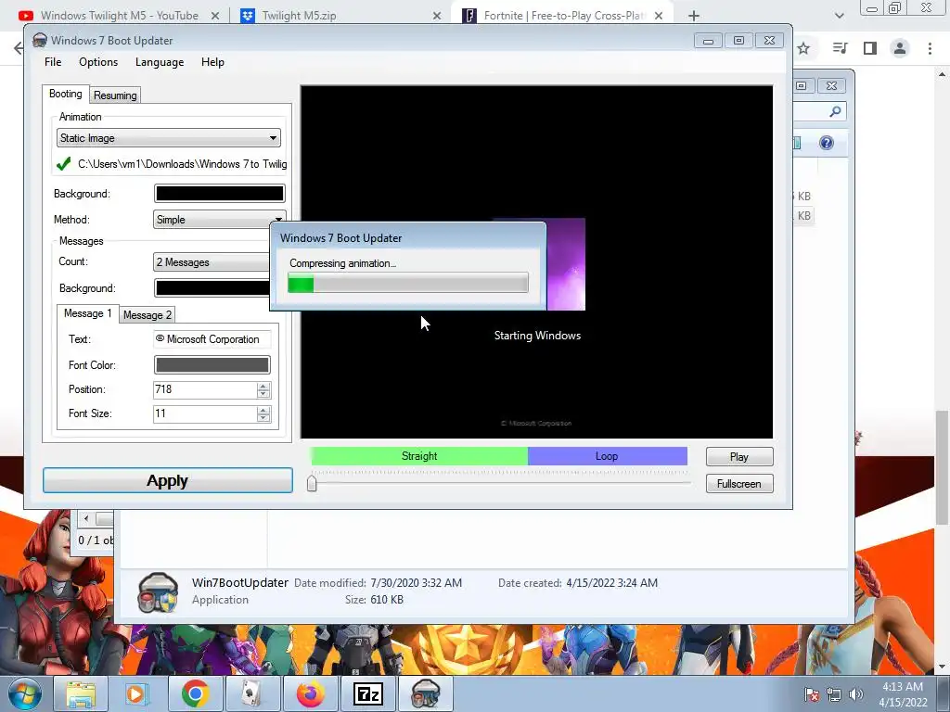Click the Position value field 718
This screenshot has height=712, width=950.
205,389
